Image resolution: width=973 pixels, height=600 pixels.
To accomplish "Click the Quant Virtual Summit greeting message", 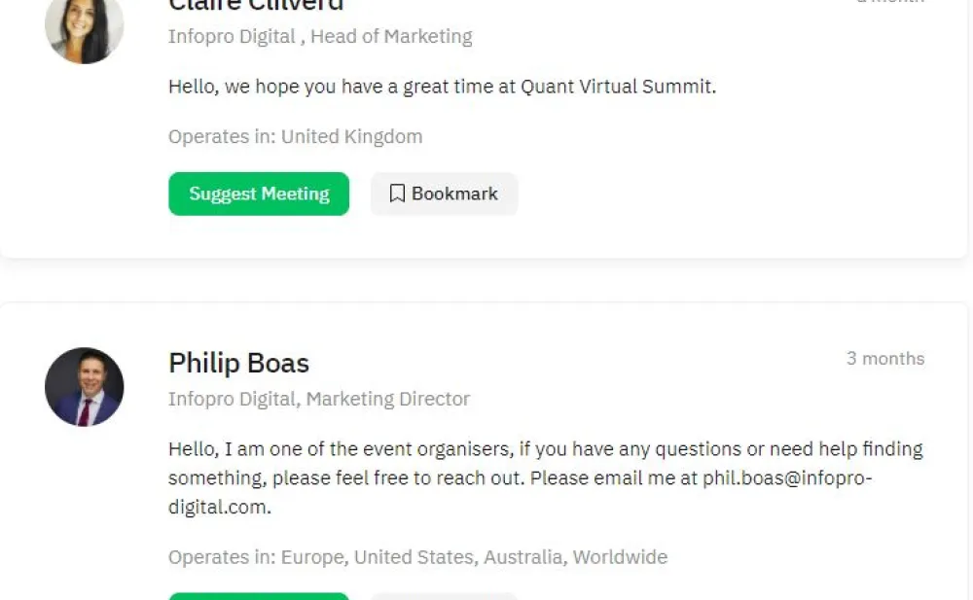I will tap(442, 87).
